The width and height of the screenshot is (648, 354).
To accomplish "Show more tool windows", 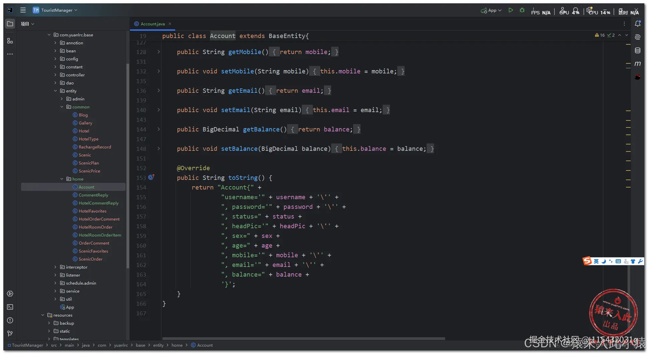I will [10, 54].
